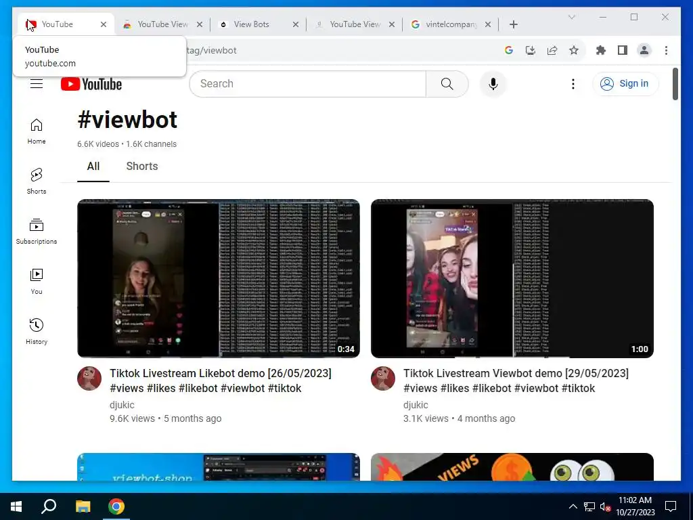Open the Windows Start menu
This screenshot has height=520, width=693.
click(16, 506)
